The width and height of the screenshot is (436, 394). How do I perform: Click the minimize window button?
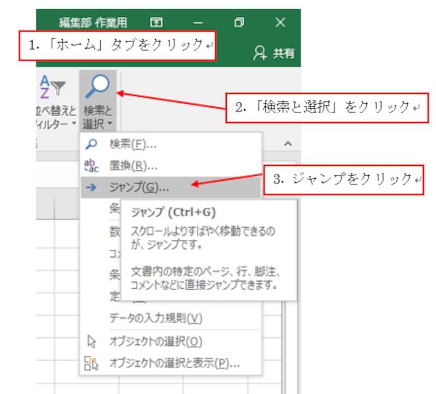199,22
